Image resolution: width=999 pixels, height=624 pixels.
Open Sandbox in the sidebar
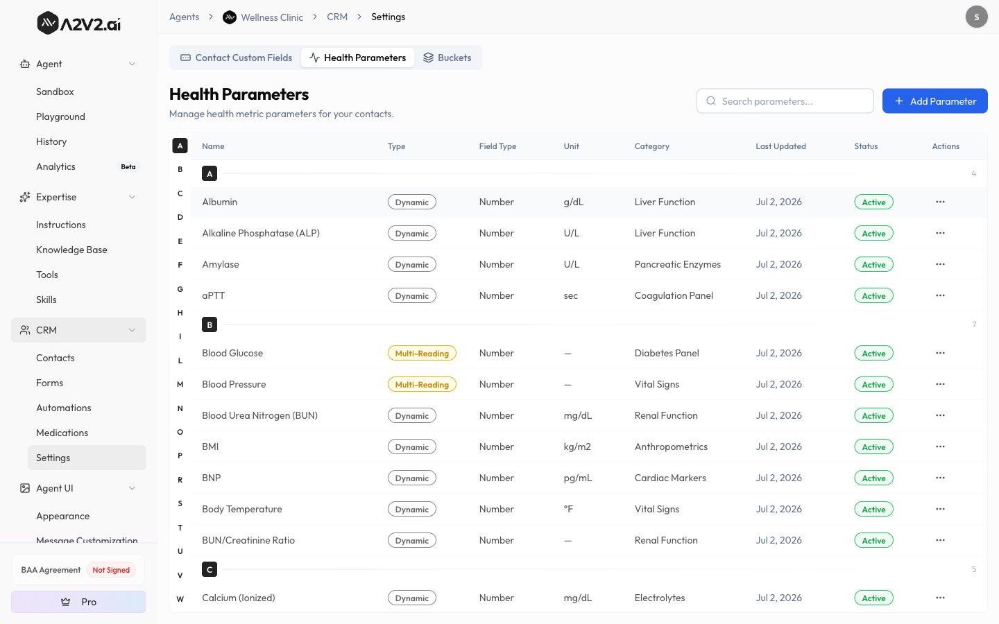pos(55,92)
